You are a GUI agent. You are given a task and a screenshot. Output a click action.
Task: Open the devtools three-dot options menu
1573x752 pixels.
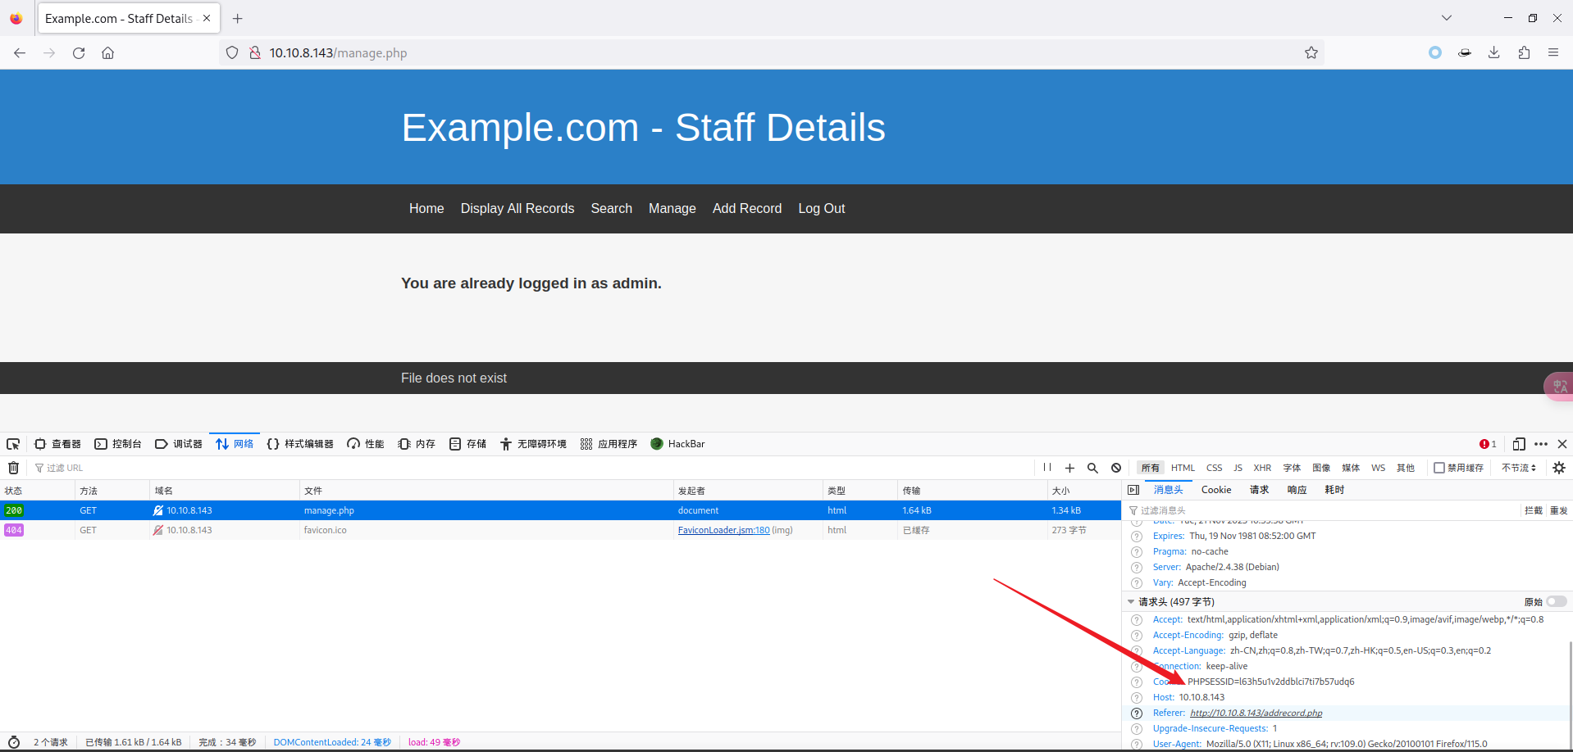[1541, 444]
